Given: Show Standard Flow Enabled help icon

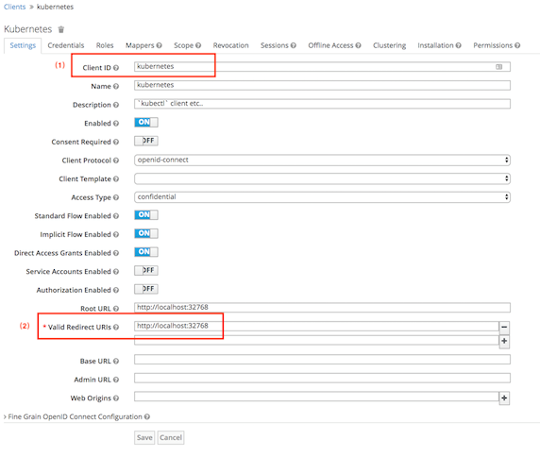Looking at the screenshot, I should point(116,216).
